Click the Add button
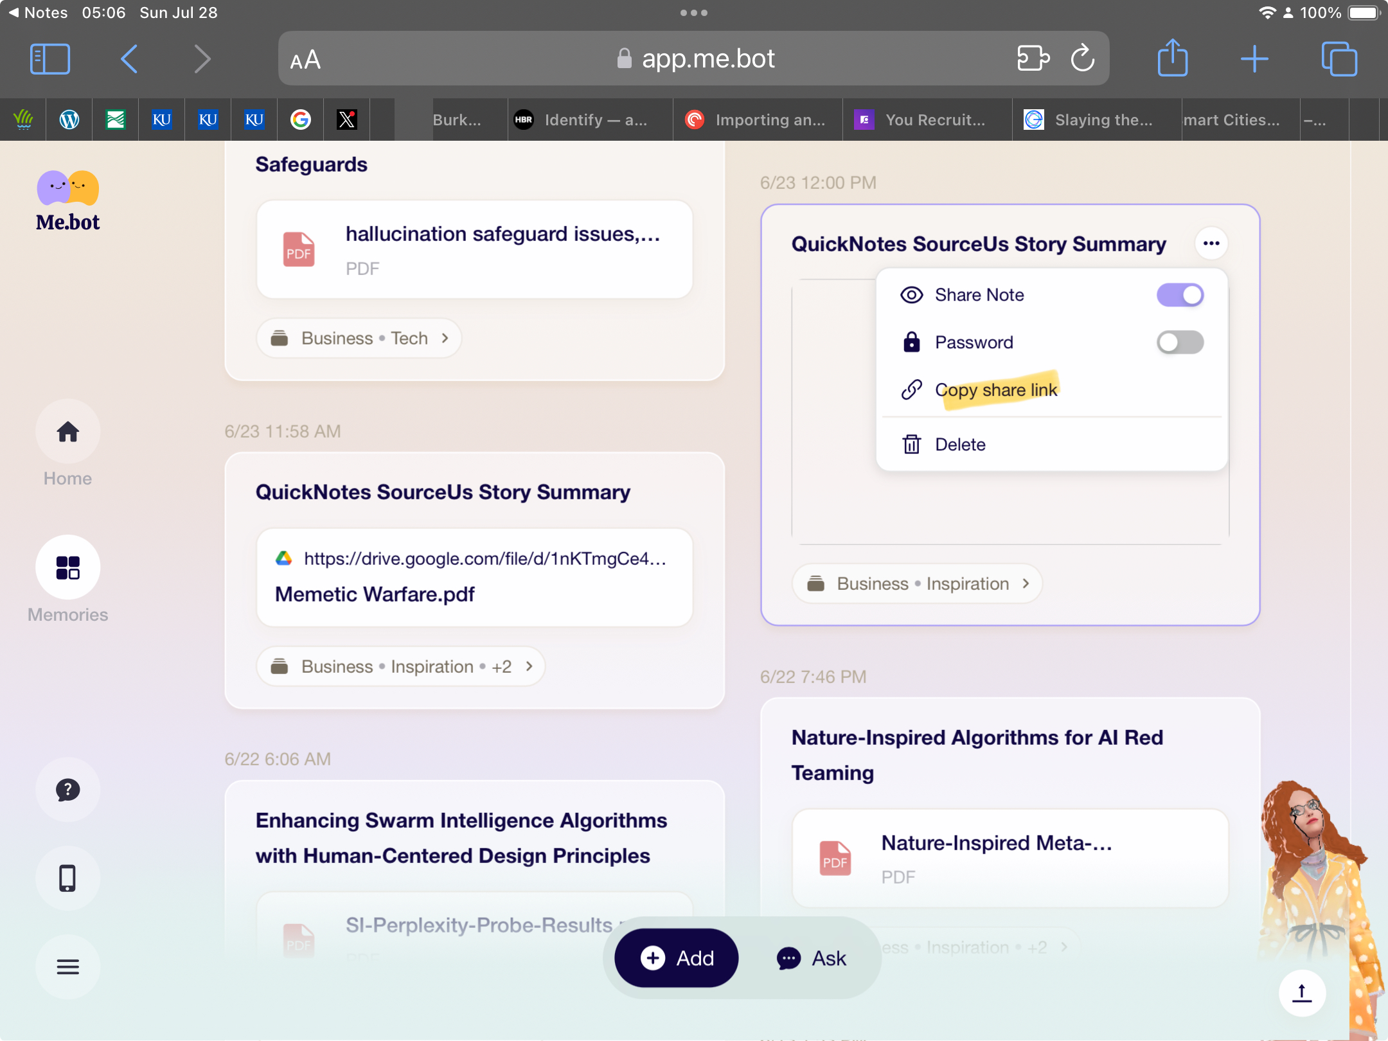The width and height of the screenshot is (1388, 1041). coord(677,958)
